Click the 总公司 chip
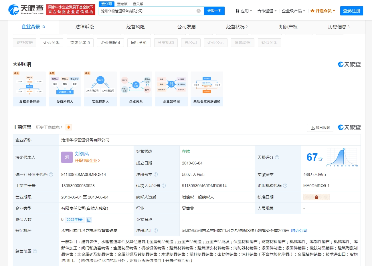Viewport: 372px width, 266px height. 191,43
